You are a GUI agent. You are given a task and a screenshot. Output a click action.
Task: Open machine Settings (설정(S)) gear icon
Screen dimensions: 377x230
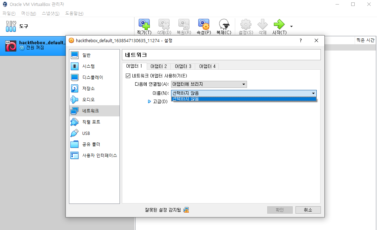pyautogui.click(x=246, y=24)
